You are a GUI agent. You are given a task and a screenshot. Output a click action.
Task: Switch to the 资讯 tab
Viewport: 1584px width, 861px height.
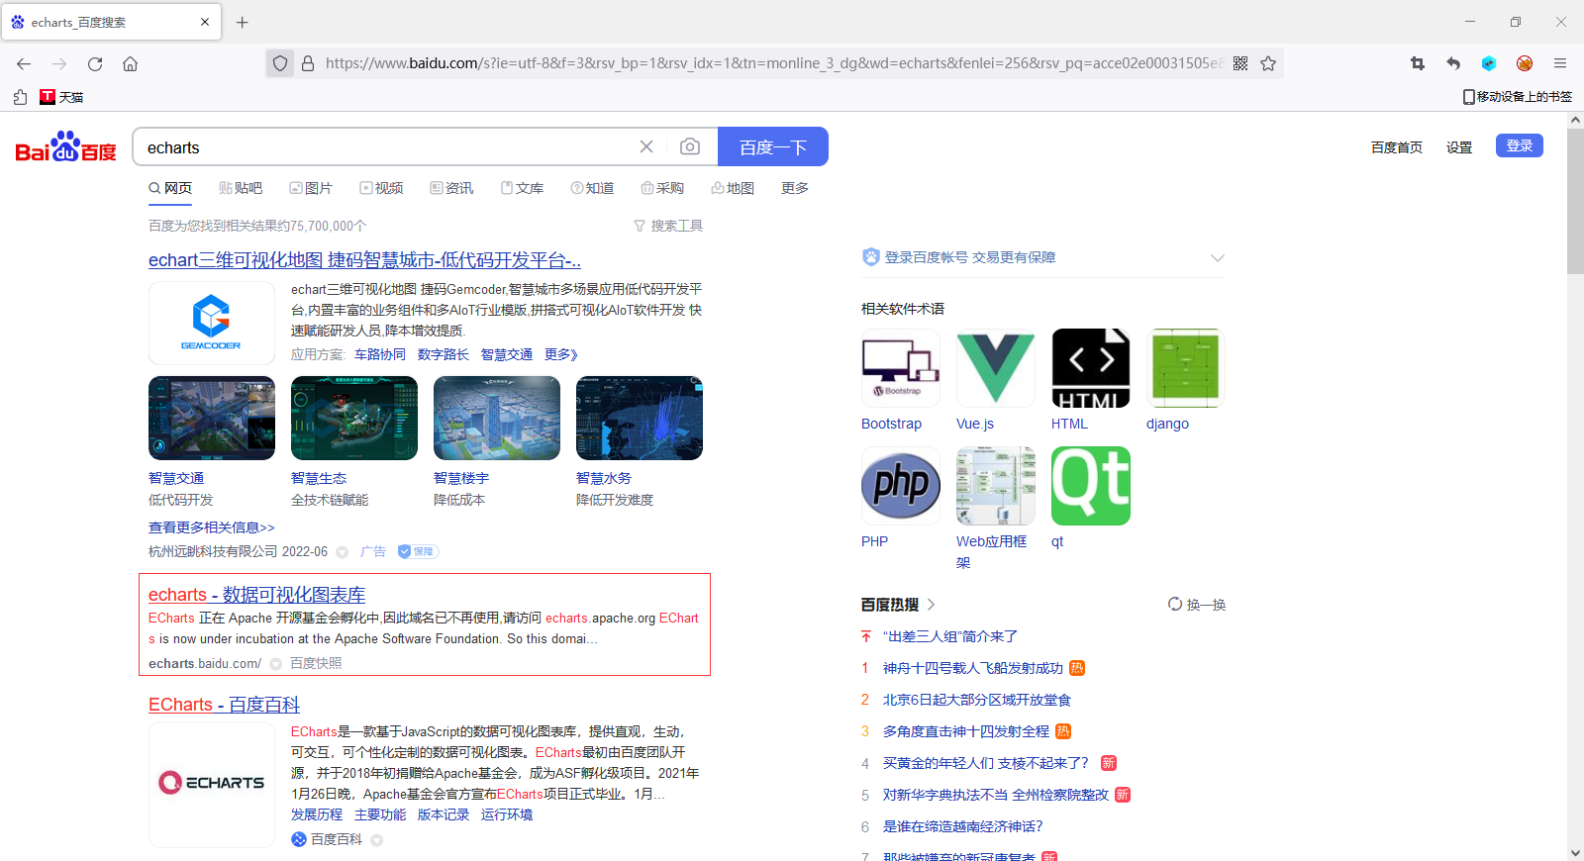pyautogui.click(x=451, y=188)
